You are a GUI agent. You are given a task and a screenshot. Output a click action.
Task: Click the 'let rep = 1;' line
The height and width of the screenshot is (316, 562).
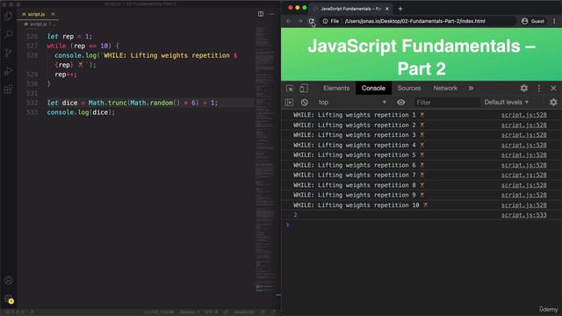coord(69,37)
